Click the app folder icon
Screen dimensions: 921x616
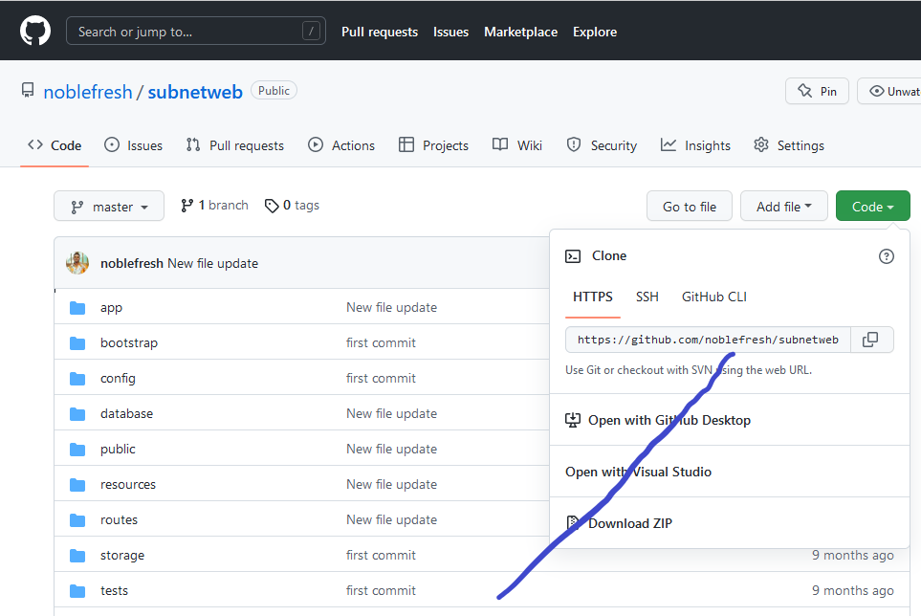[x=77, y=308]
